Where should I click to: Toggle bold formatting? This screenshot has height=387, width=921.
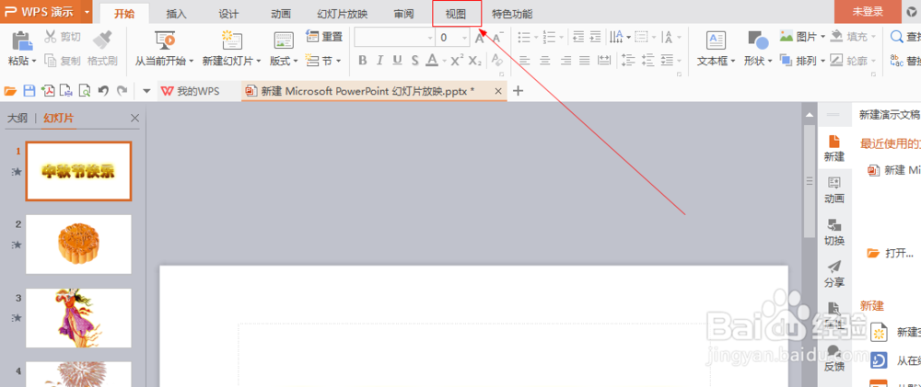click(362, 61)
